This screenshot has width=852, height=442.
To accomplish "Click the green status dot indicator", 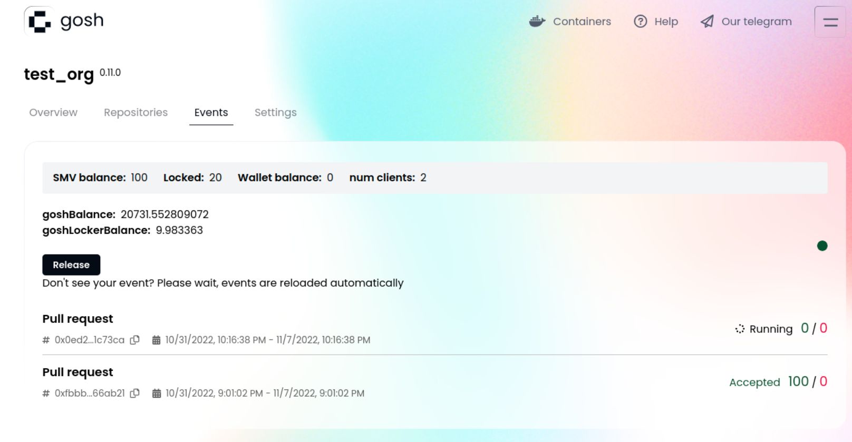I will tap(822, 245).
